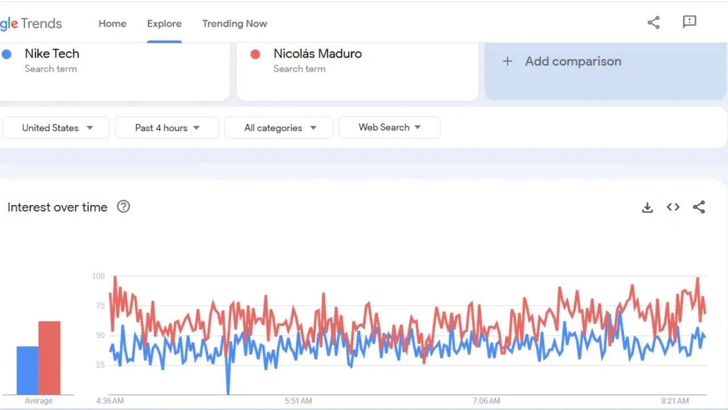Switch to the Trending Now tab

click(x=234, y=23)
